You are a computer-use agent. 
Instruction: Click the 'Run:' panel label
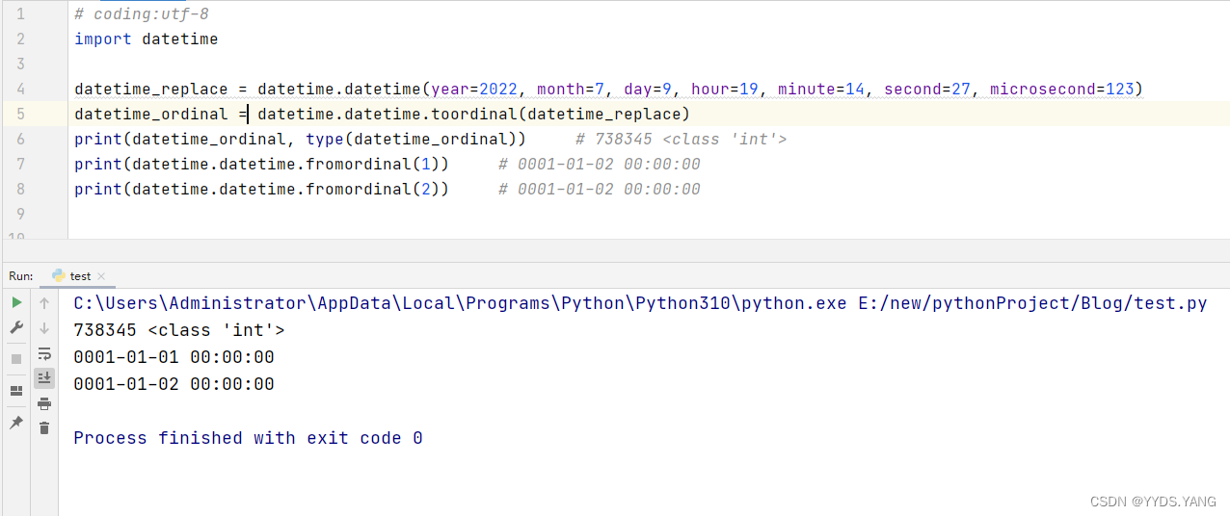click(x=21, y=276)
